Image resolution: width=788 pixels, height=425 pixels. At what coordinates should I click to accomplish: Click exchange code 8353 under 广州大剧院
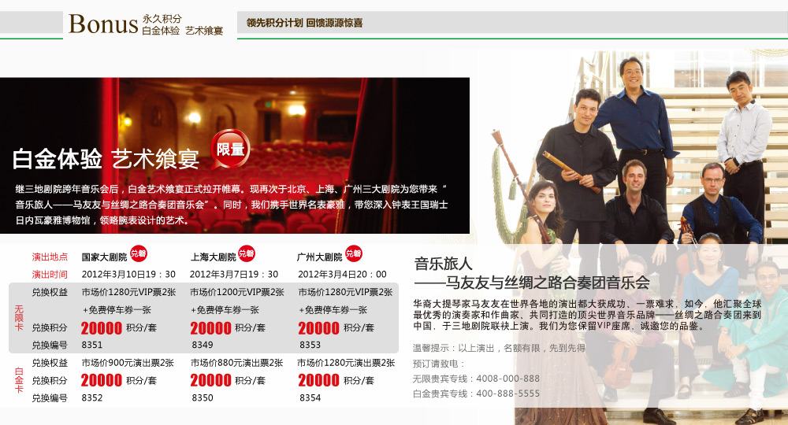tap(310, 345)
